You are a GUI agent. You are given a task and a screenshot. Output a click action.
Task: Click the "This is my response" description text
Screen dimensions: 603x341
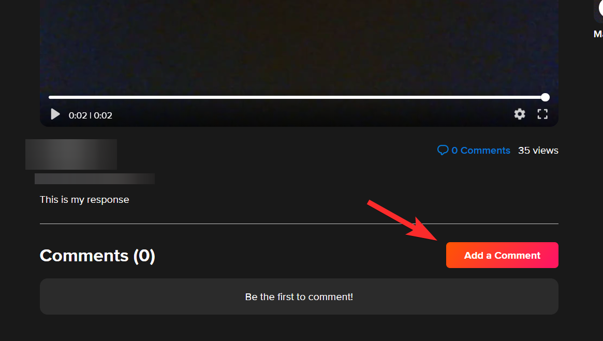[84, 200]
